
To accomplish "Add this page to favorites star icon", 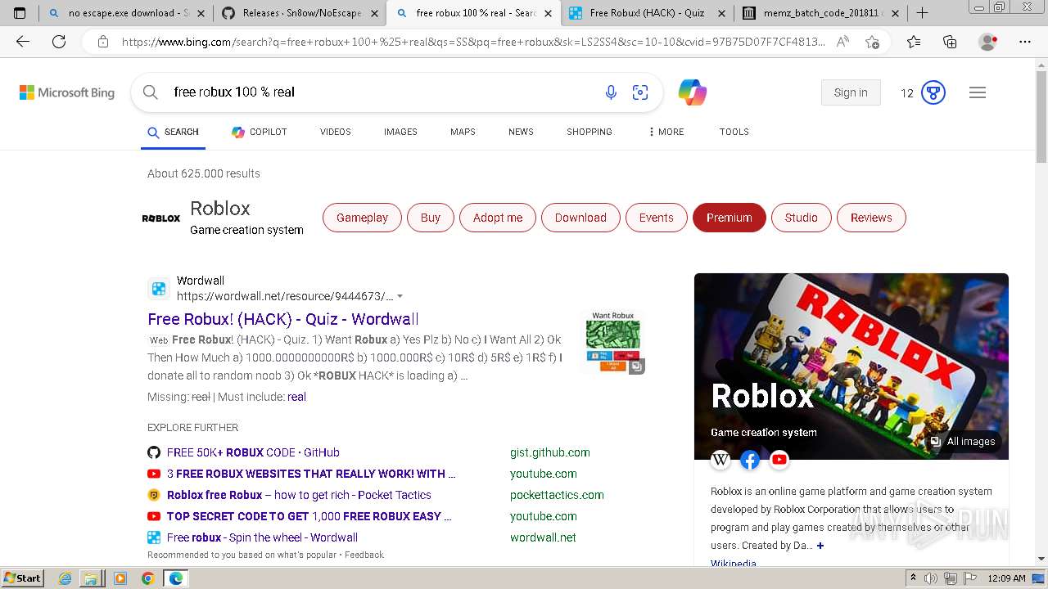I will [872, 42].
